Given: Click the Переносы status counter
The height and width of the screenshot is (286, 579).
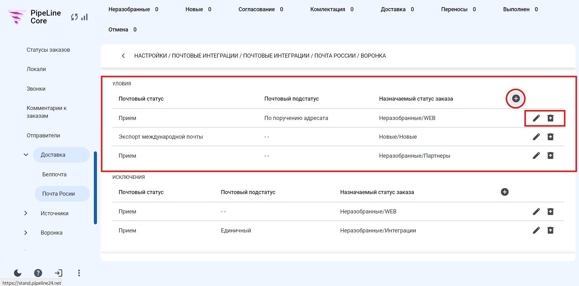Looking at the screenshot, I should (458, 9).
